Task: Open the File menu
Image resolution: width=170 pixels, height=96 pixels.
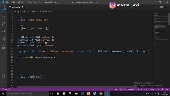Action: [8, 2]
